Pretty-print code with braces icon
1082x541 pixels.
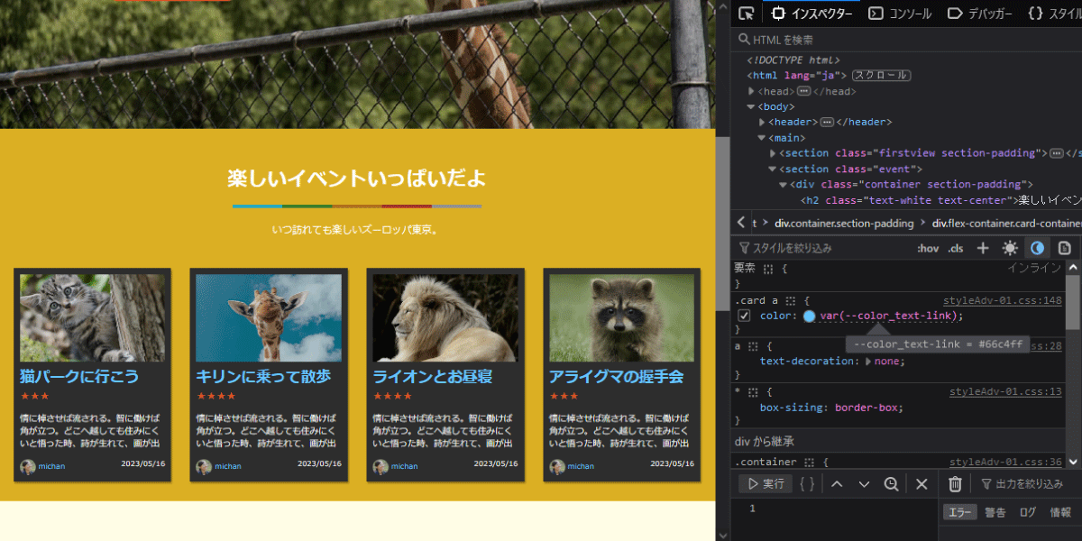point(807,484)
